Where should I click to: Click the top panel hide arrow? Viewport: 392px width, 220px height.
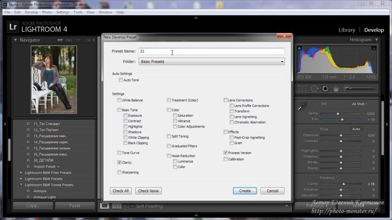(196, 18)
